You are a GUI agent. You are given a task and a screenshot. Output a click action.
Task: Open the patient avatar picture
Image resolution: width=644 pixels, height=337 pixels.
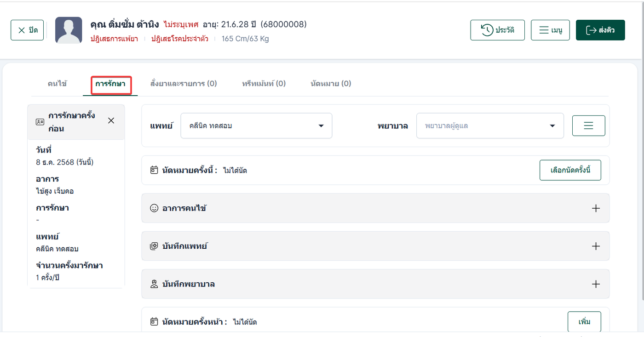point(69,30)
